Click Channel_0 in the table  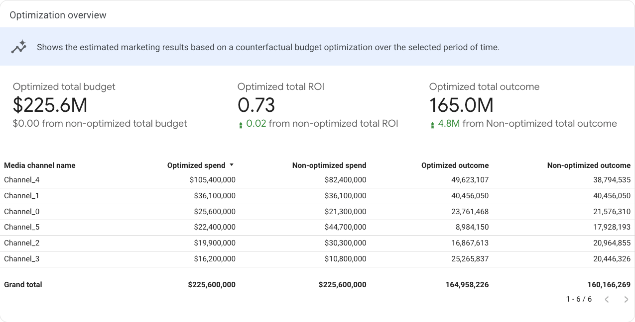[x=22, y=212]
